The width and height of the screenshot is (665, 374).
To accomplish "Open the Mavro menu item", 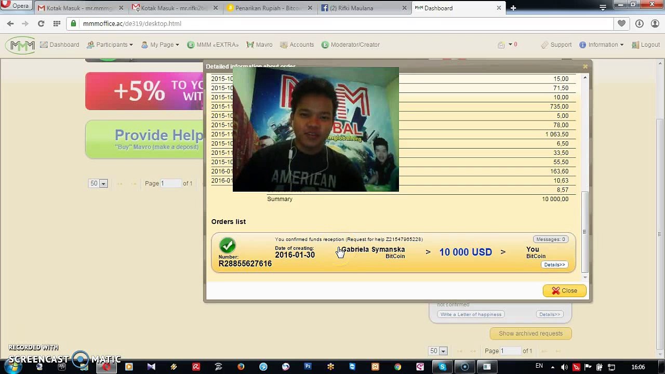I will pos(259,45).
